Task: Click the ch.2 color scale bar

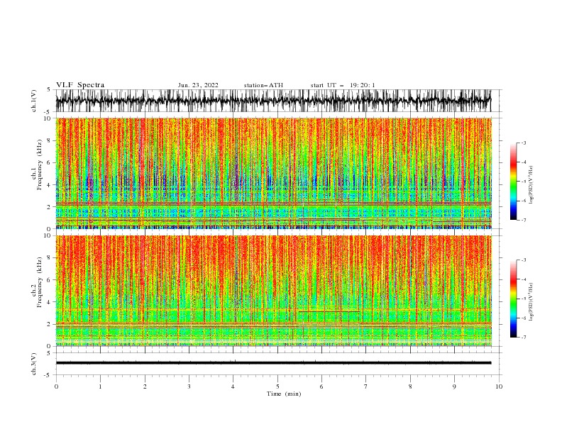Action: 514,299
